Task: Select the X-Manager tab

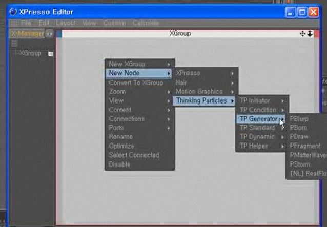Action: [27, 33]
